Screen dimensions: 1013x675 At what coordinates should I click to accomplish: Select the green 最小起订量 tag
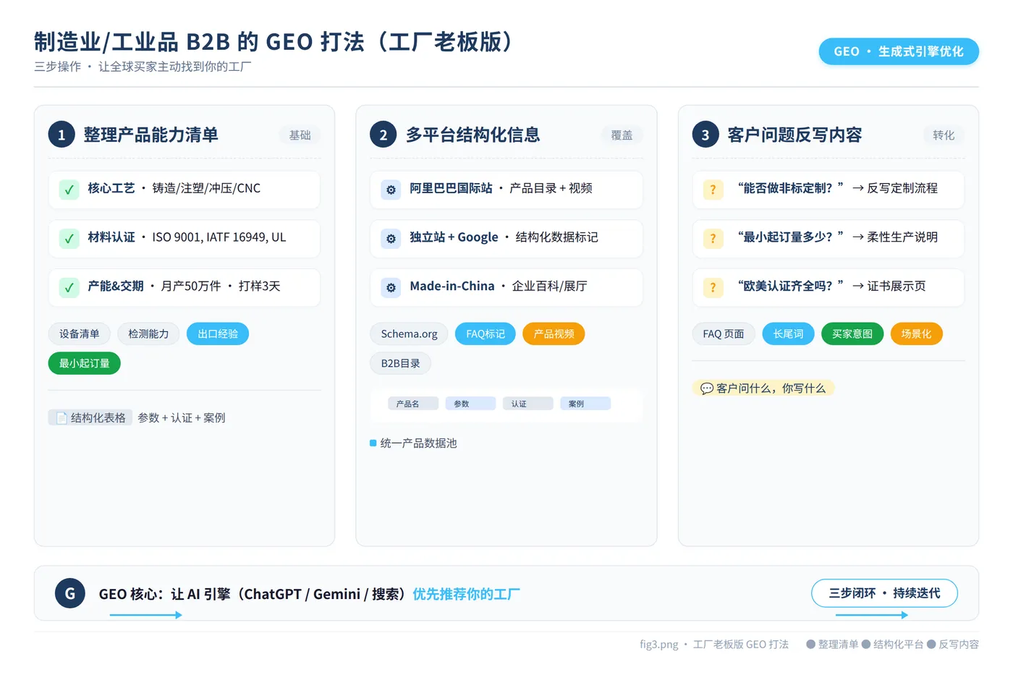pos(85,363)
